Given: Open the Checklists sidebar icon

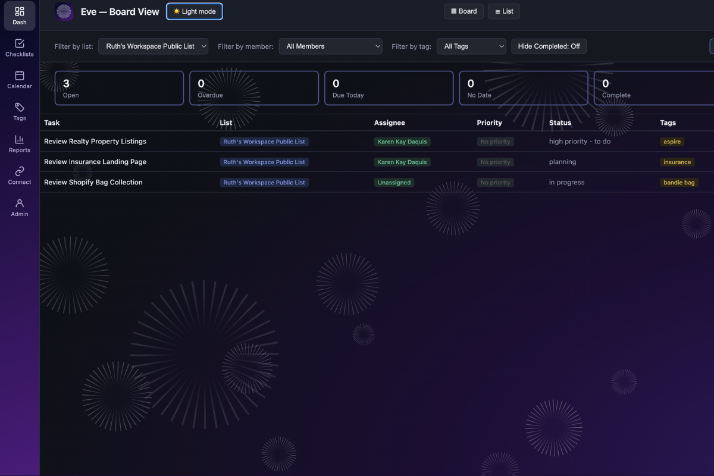Looking at the screenshot, I should [20, 48].
